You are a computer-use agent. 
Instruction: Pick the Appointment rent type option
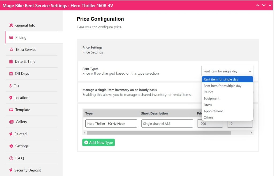tap(213, 111)
